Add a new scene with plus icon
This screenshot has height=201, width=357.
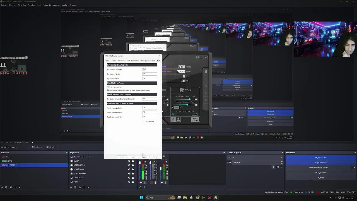[2, 187]
